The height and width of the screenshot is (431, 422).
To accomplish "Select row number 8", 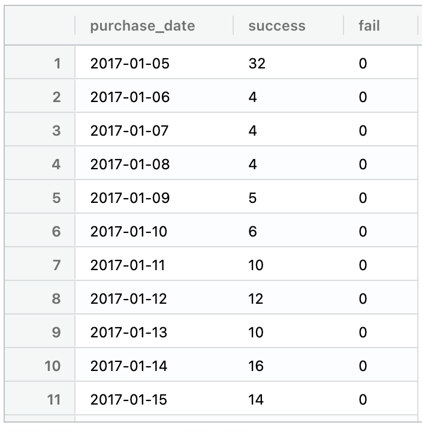I will tap(57, 298).
